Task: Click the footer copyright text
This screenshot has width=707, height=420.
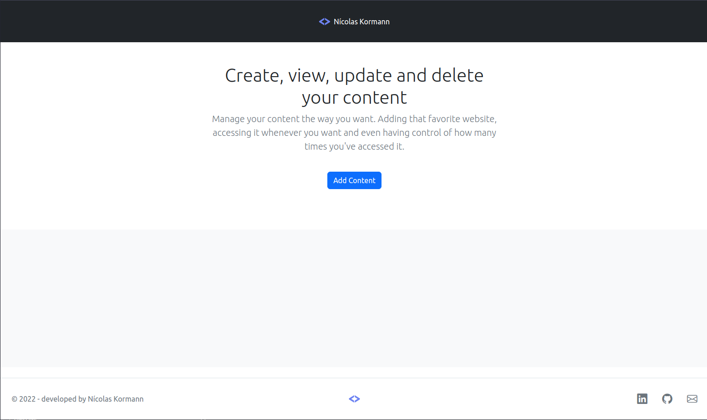Action: [78, 399]
